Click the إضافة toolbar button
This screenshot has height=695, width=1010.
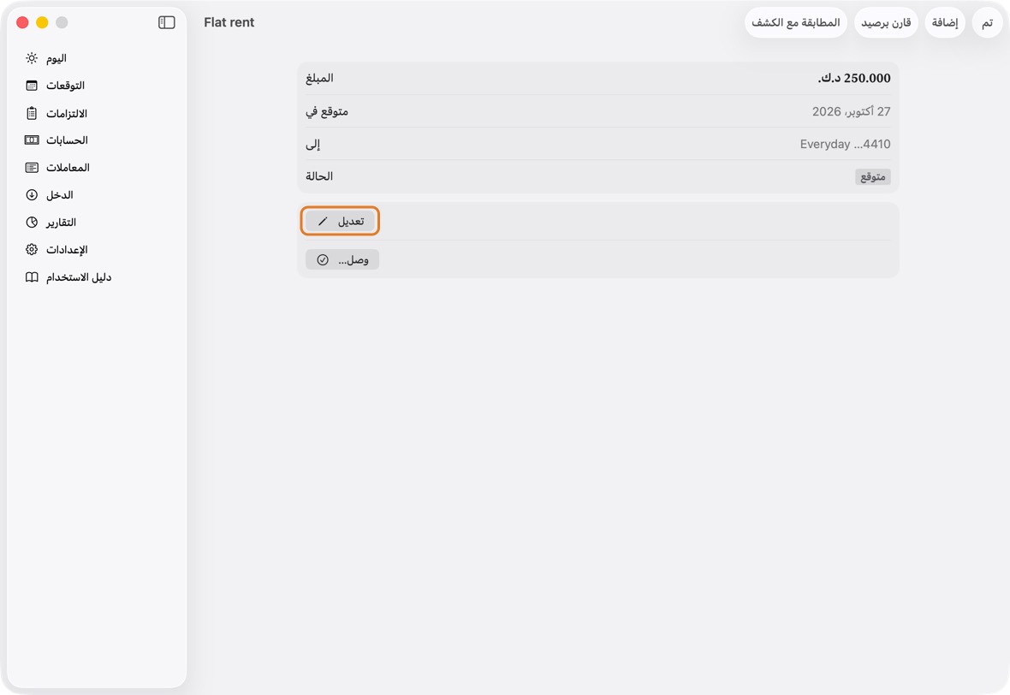[x=944, y=22]
